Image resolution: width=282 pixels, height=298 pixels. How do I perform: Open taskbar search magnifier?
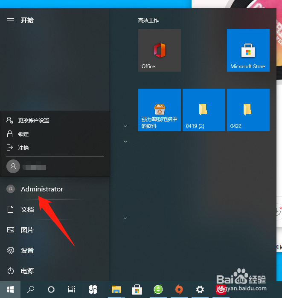31,289
